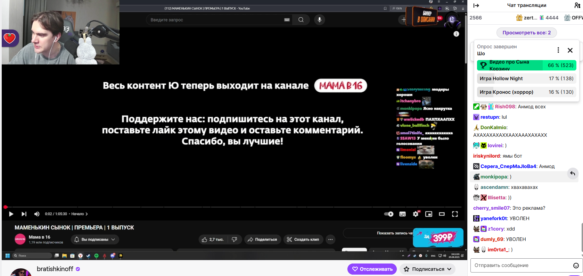Screen dimensions: 583x276
Task: Open Cepera_CnepMaJloBa4's chat profile
Action: (x=508, y=166)
